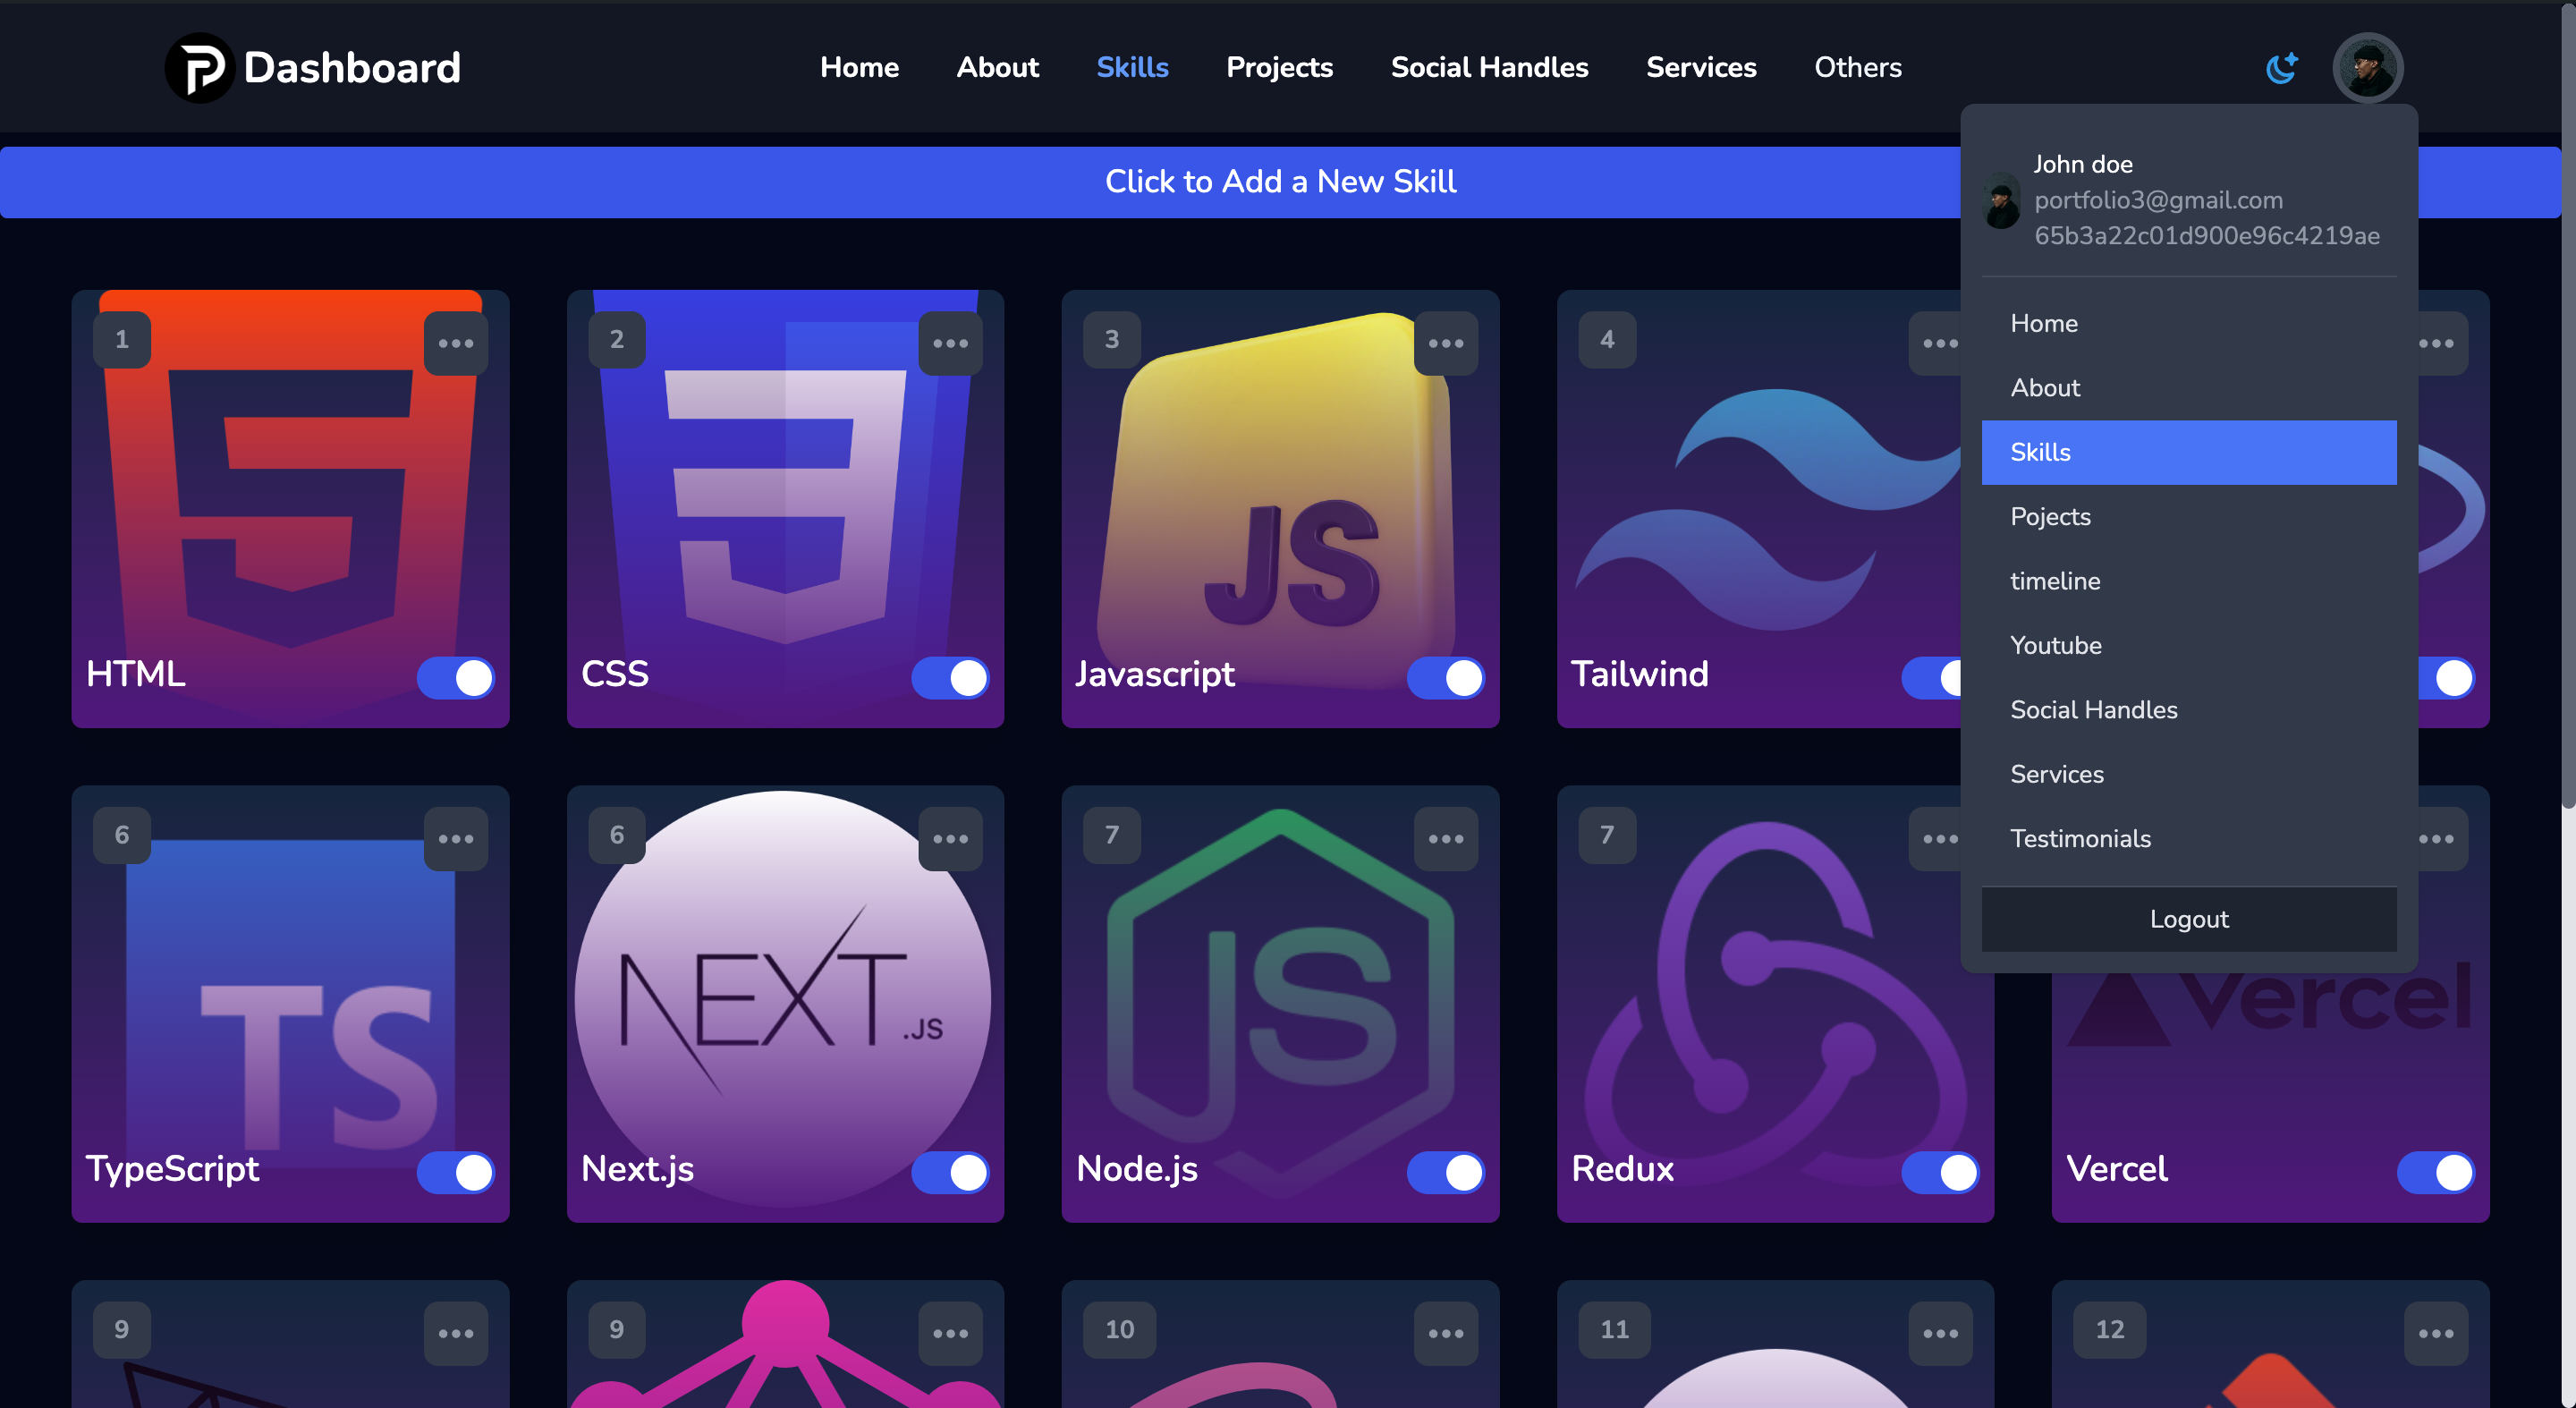Click the number 2 badge on CSS card
This screenshot has width=2576, height=1408.
click(617, 339)
